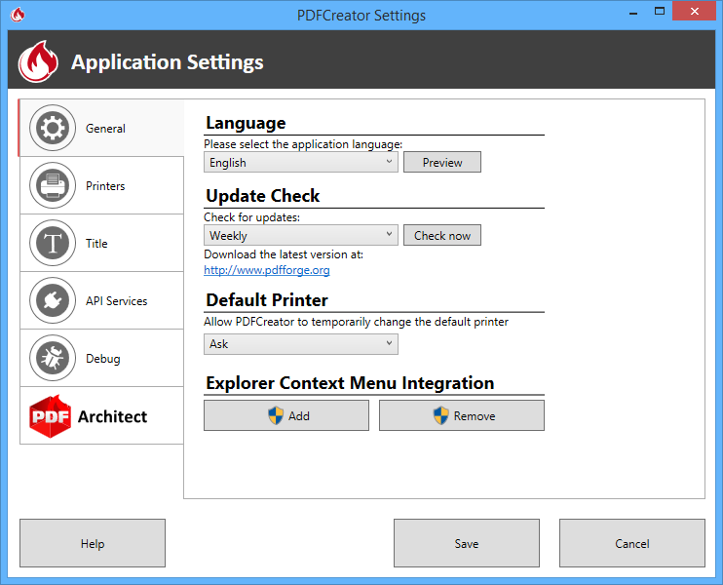
Task: Open the Check for updates dropdown
Action: (x=301, y=235)
